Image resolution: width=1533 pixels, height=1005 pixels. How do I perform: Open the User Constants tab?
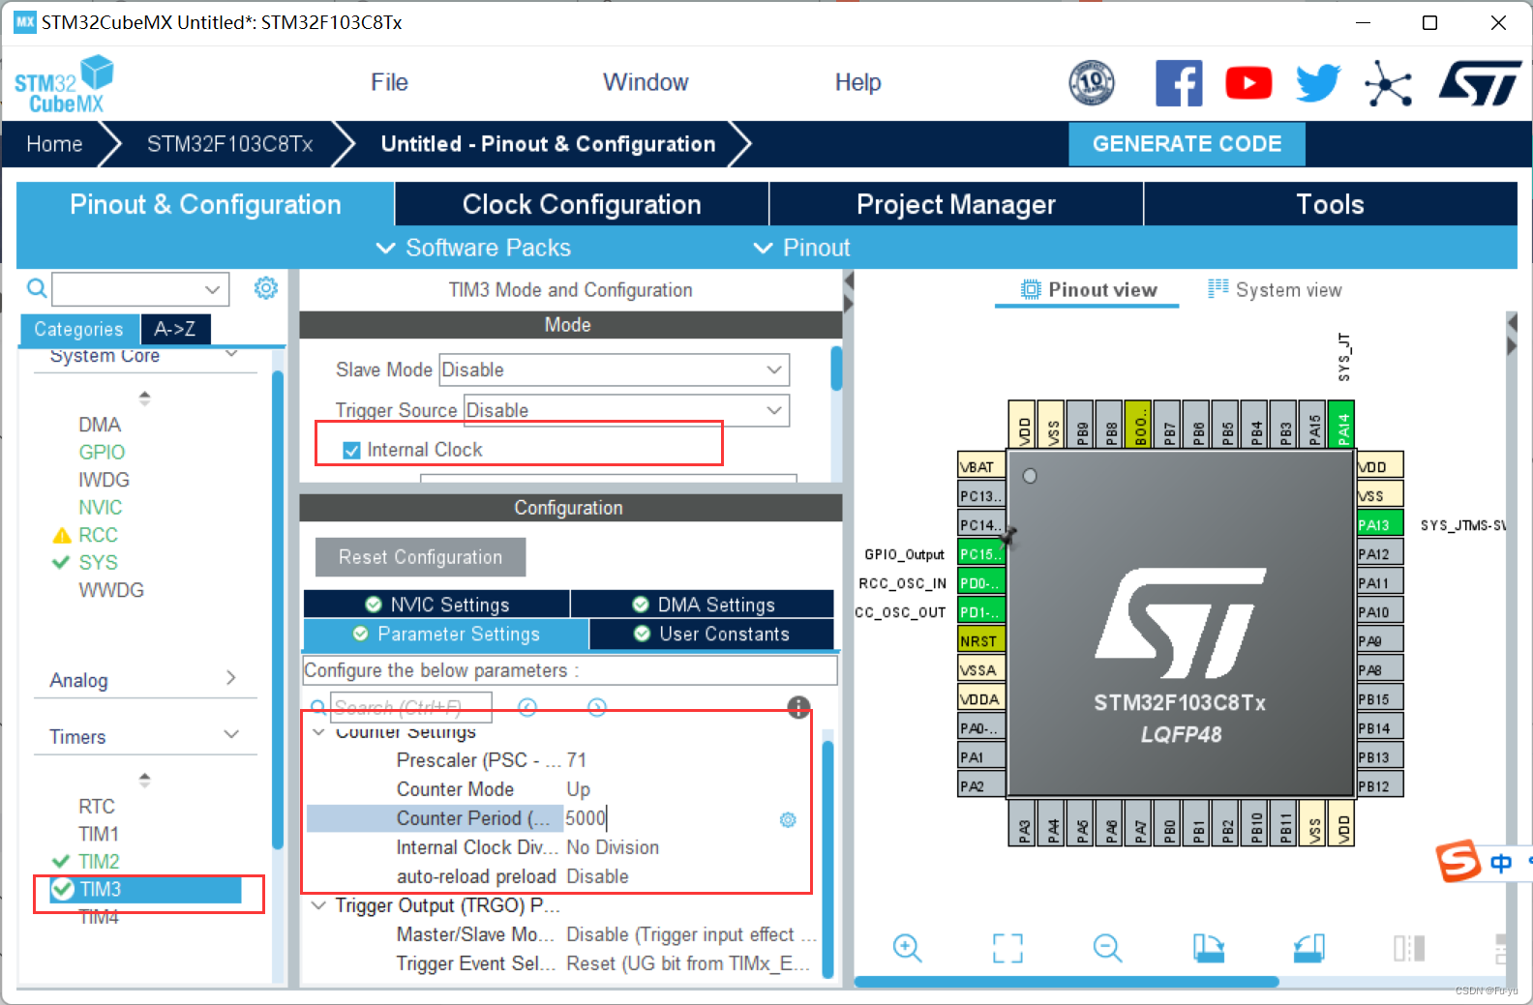[711, 634]
